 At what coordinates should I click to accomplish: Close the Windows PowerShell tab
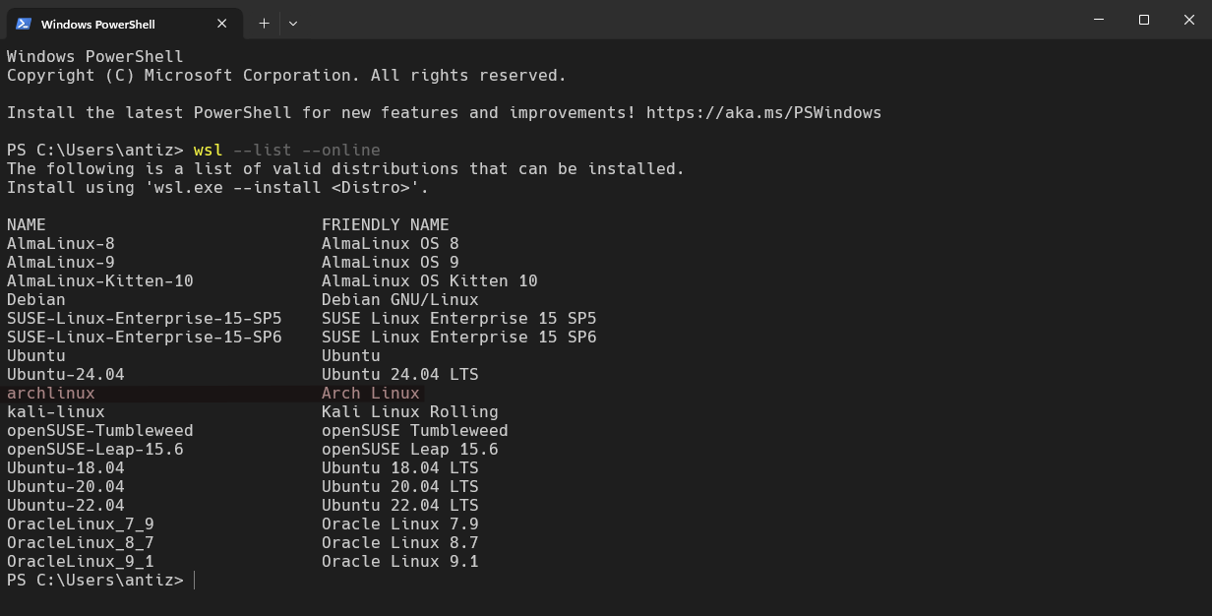point(221,24)
